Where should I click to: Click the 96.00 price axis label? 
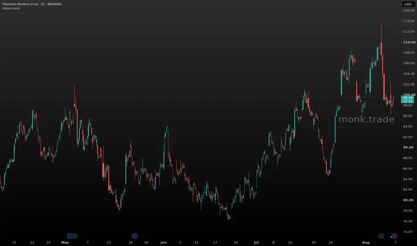(408, 116)
